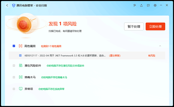Screen dimensions: 174x107
Task: Open settings gear in title bar
Action: (155, 5)
